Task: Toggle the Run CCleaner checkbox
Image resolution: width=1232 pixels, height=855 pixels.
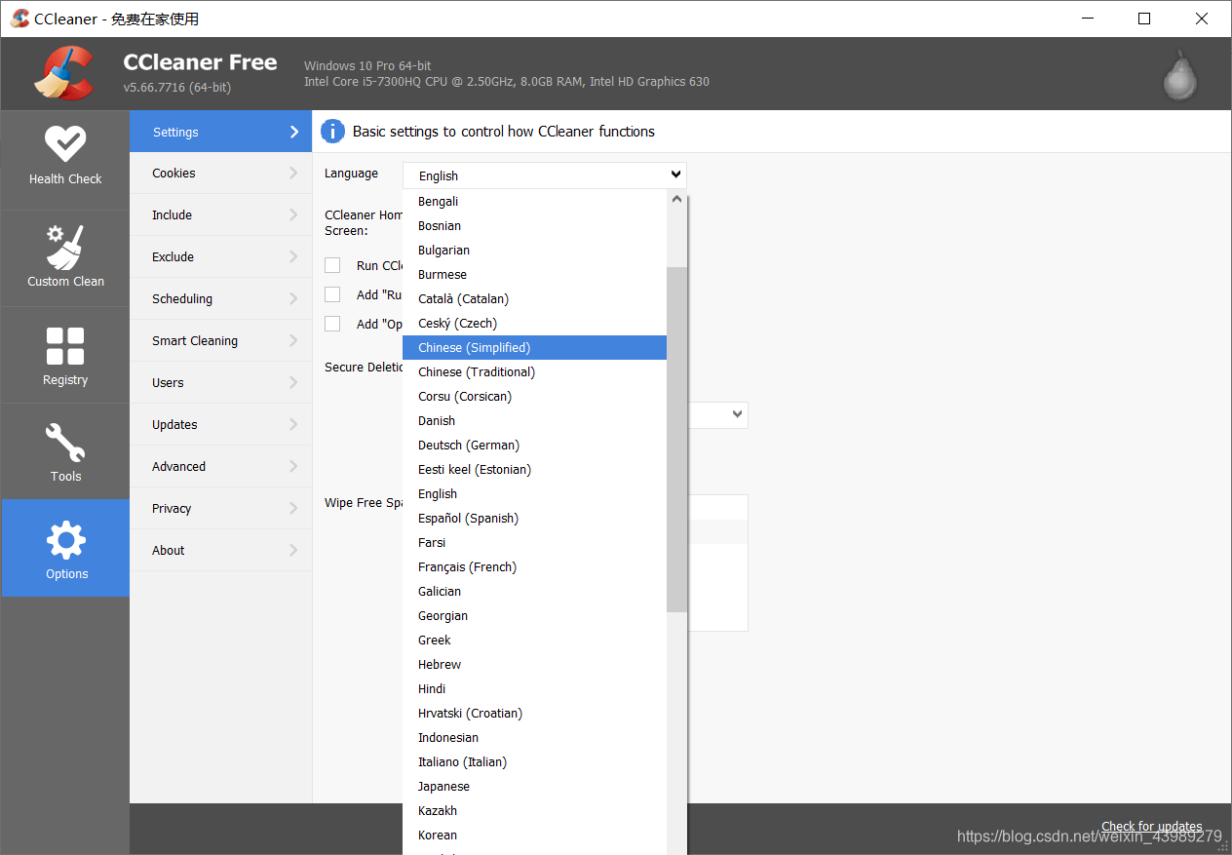Action: tap(332, 265)
